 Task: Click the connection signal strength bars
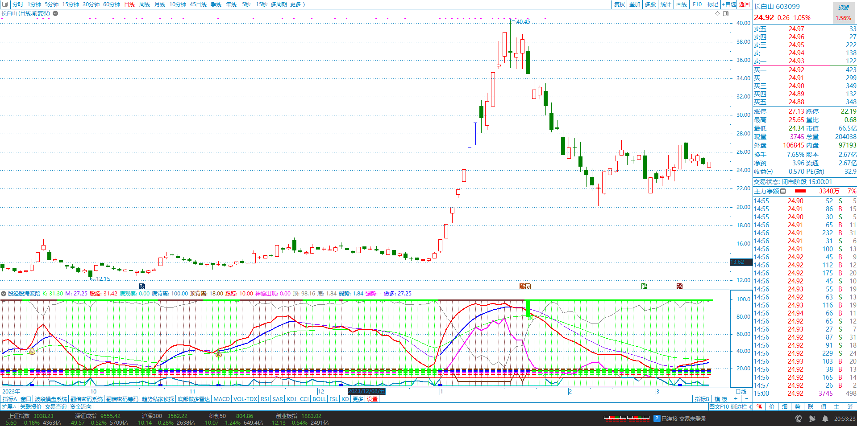(626, 418)
